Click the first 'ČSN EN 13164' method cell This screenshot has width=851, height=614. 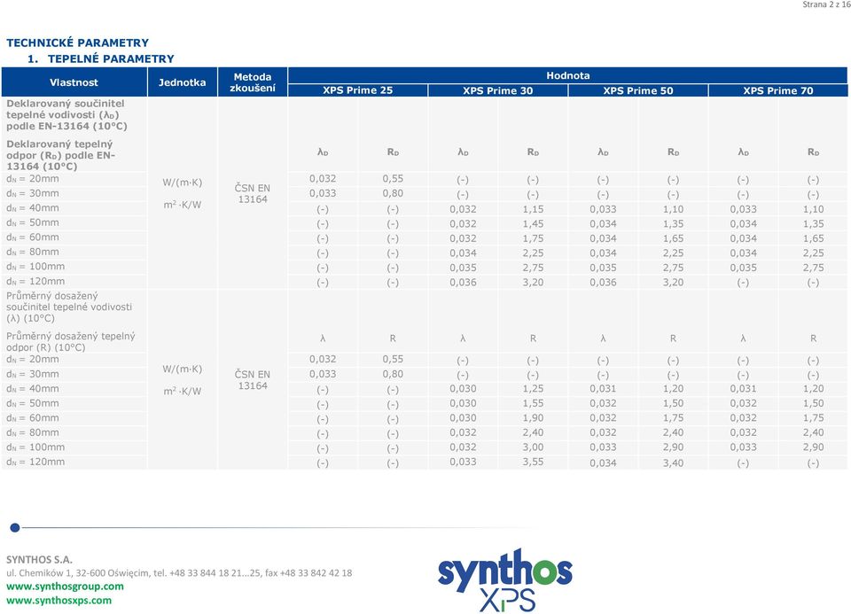click(253, 194)
